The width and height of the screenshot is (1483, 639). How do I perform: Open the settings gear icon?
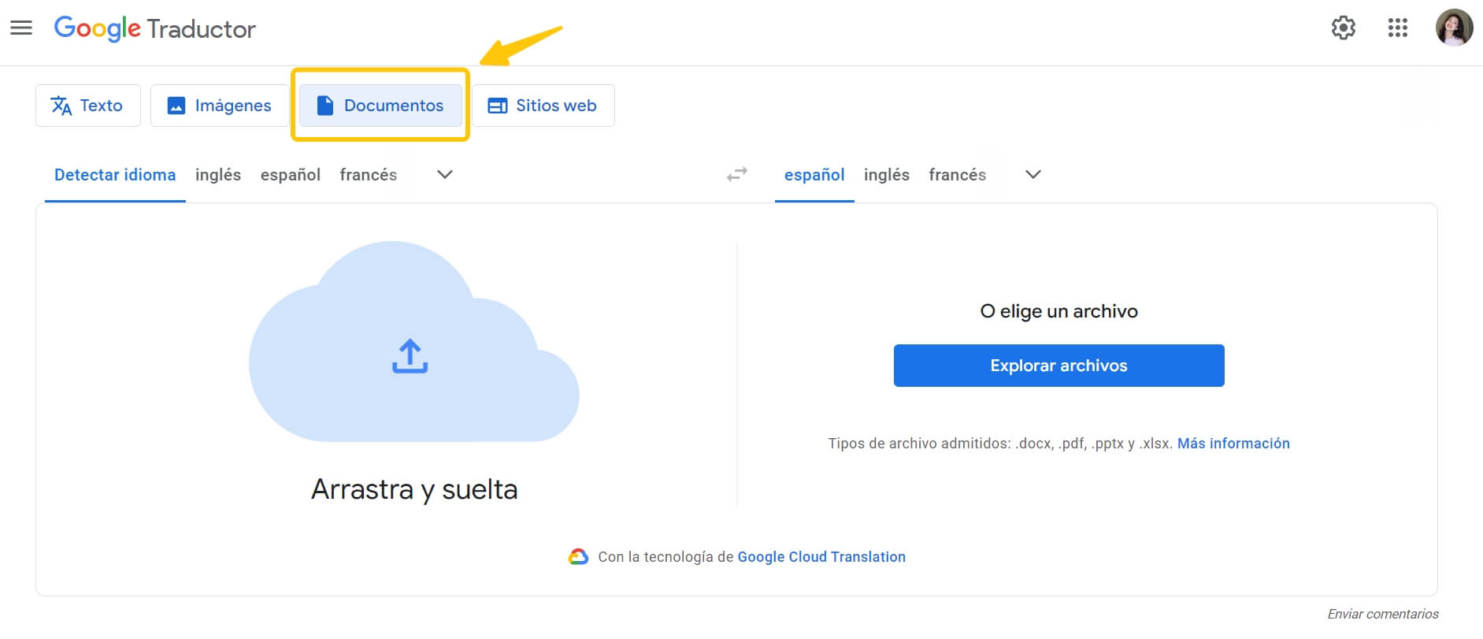(1343, 28)
